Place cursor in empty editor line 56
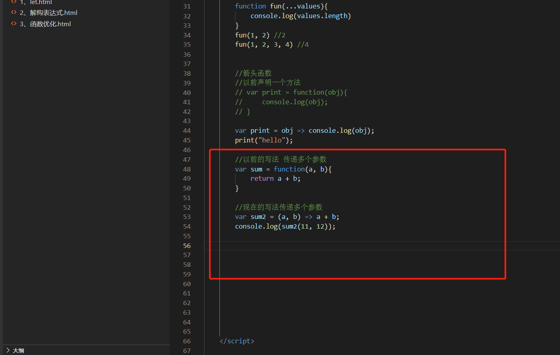560x355 pixels. [x=382, y=246]
